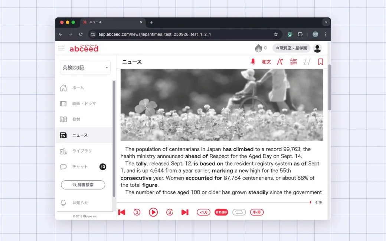Open the hamburger menu next to the abceed logo
The image size is (386, 241).
(61, 48)
